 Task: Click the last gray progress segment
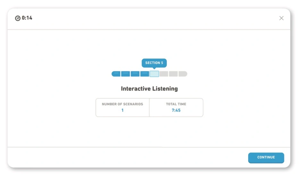(x=183, y=74)
